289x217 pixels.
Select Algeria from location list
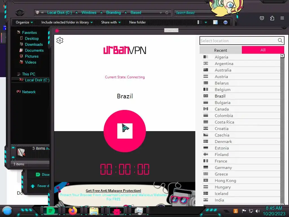tap(241, 57)
